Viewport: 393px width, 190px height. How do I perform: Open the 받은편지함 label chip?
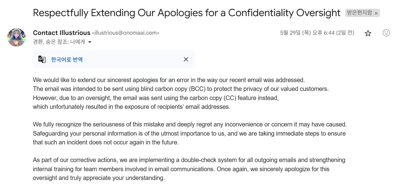[359, 13]
